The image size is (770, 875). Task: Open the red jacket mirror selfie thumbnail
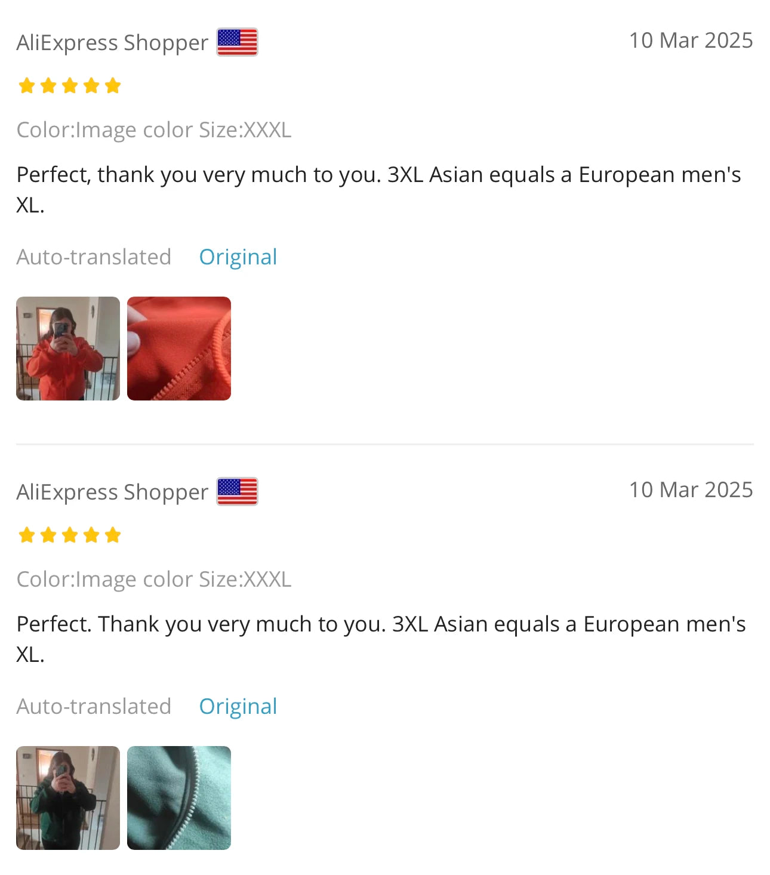[68, 349]
